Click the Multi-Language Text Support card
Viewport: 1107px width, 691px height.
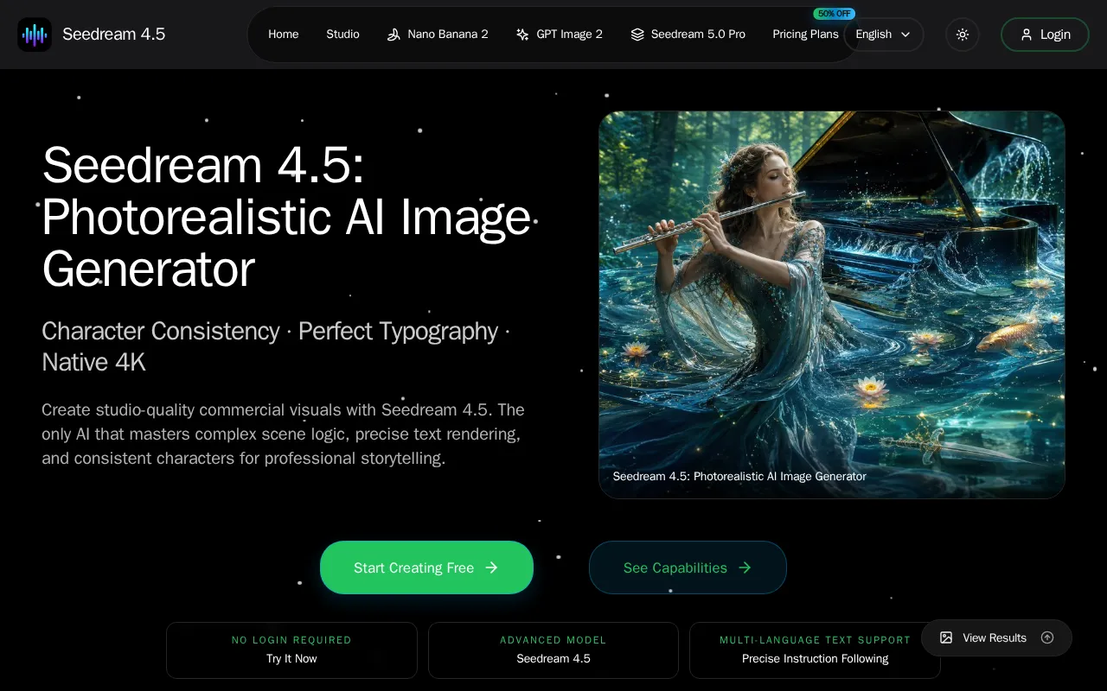815,650
